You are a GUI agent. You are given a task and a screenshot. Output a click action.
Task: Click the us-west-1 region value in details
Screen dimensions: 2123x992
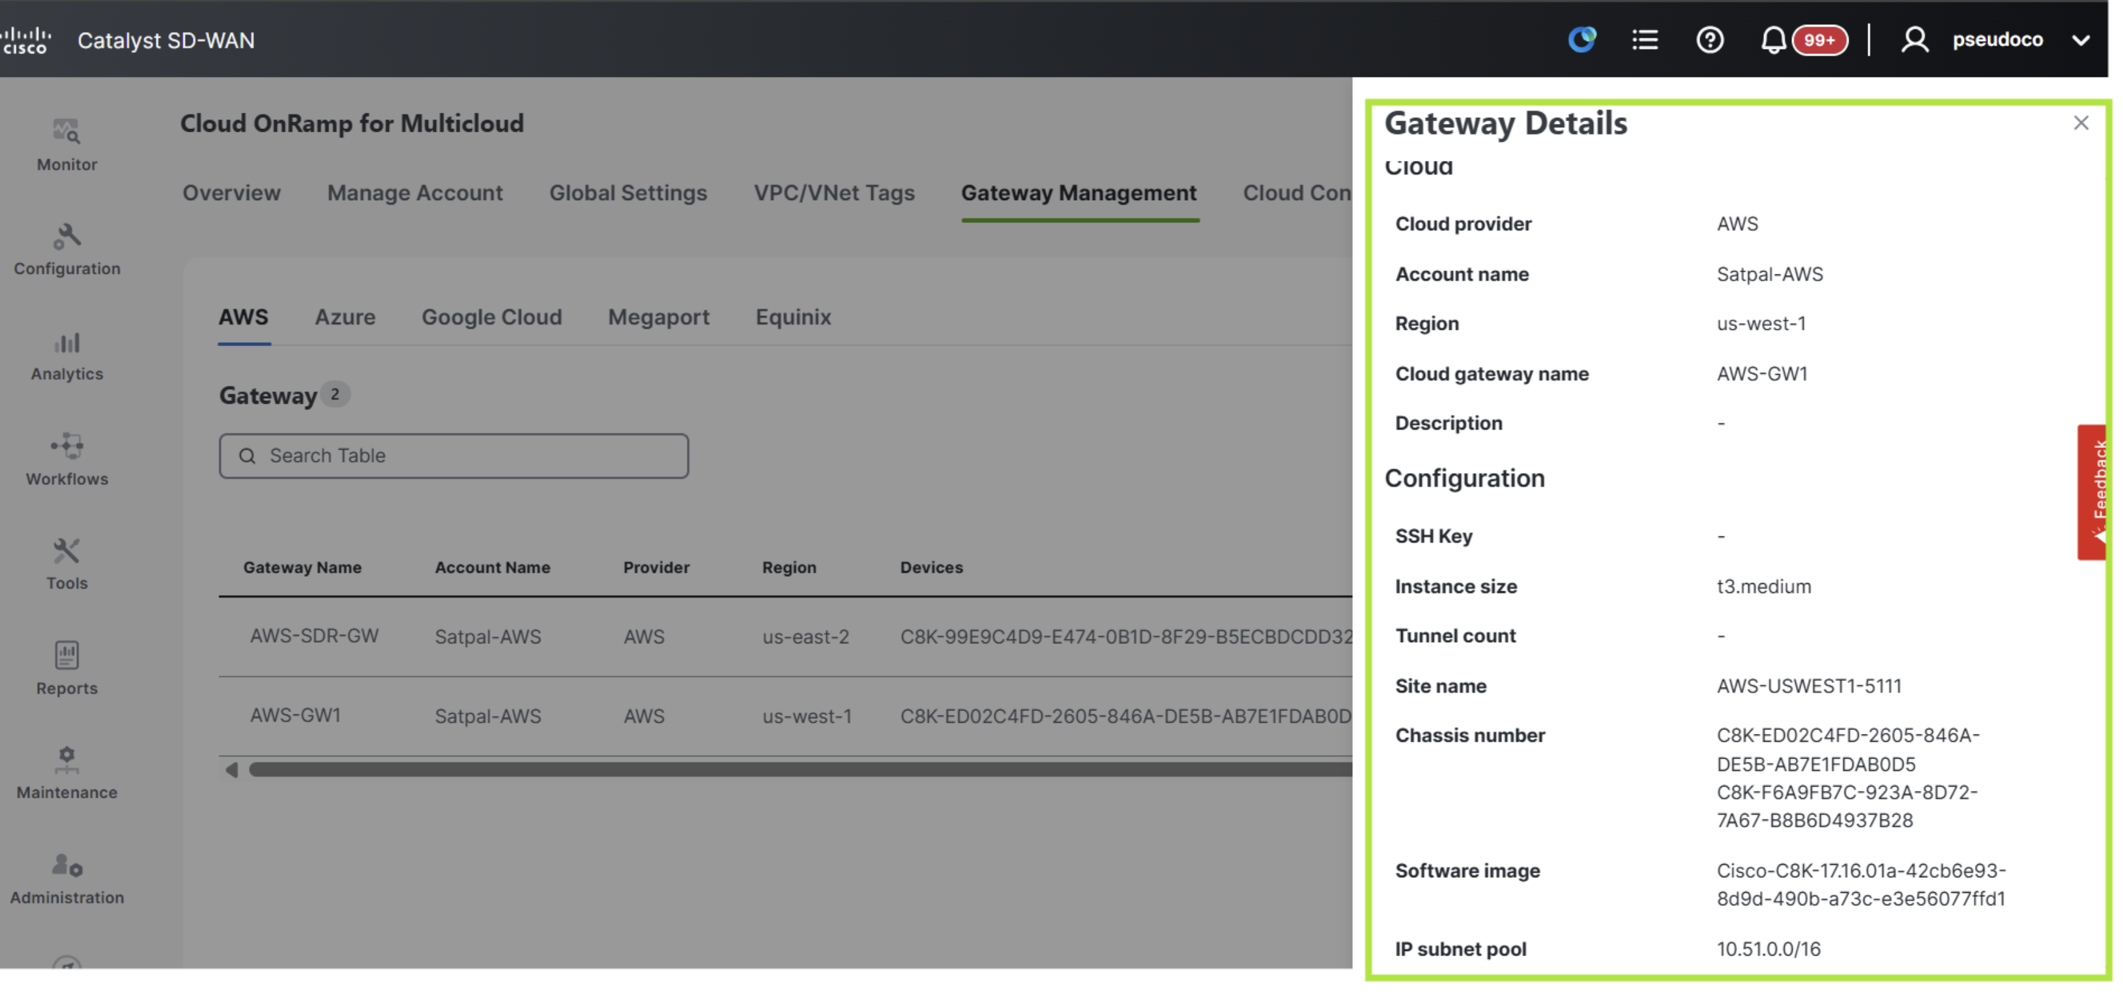point(1761,323)
